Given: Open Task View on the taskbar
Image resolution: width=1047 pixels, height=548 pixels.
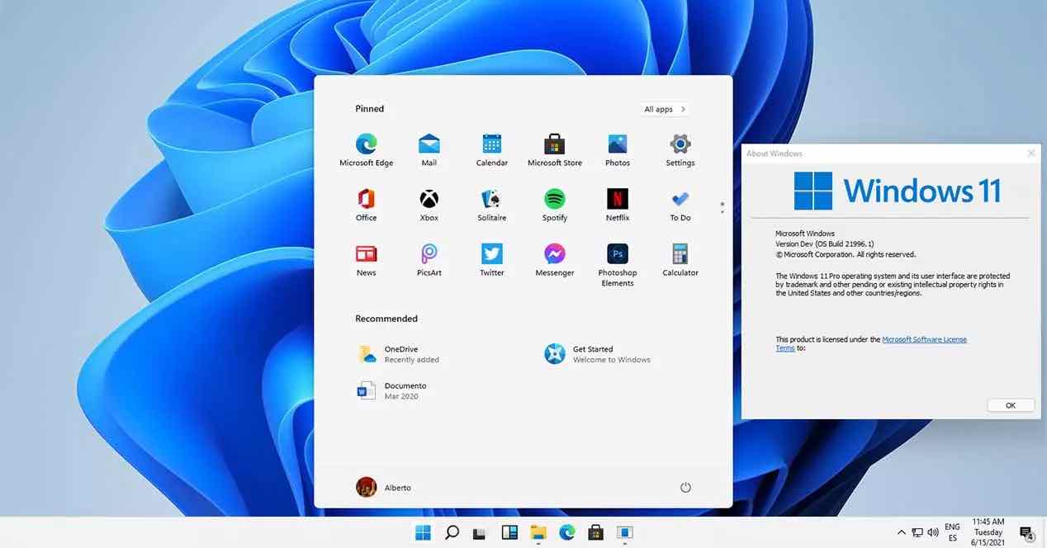Looking at the screenshot, I should point(480,533).
